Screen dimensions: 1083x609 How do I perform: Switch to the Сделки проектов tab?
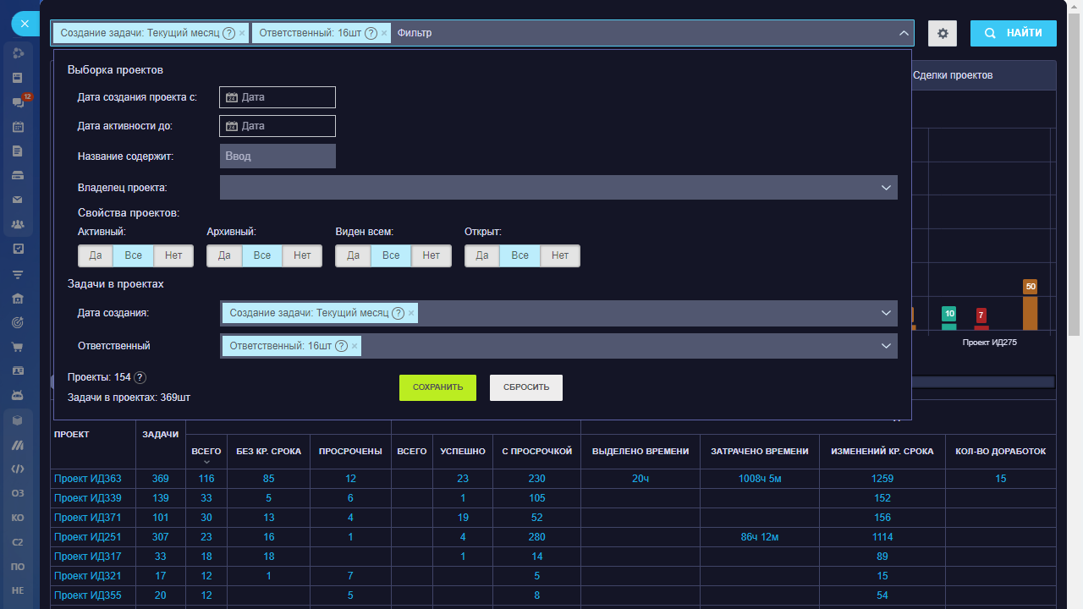point(953,75)
